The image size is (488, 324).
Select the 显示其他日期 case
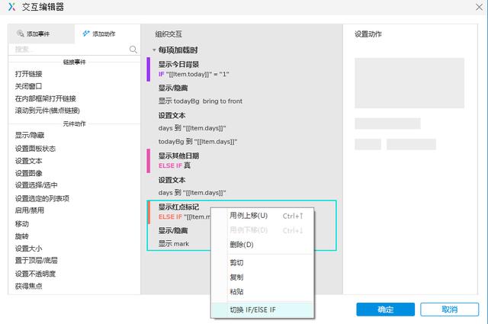coord(178,156)
